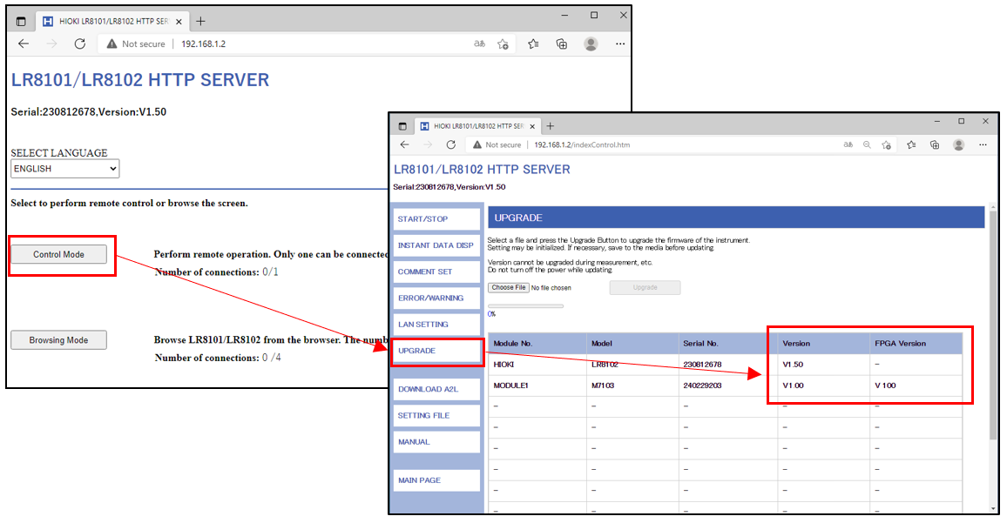Click the refresh icon in the back browser window
Image resolution: width=1007 pixels, height=523 pixels.
[79, 44]
